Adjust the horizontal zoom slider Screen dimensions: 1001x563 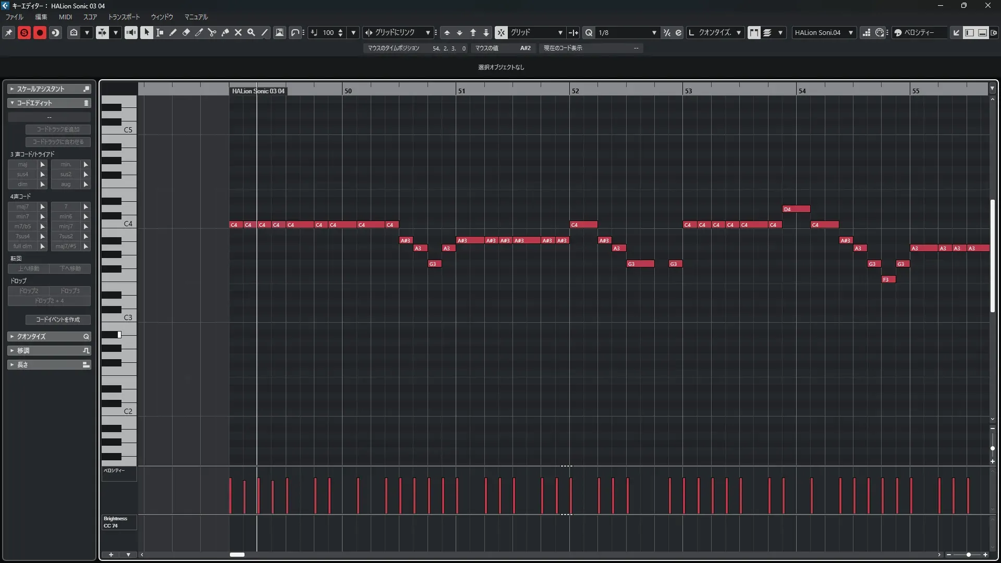tap(968, 555)
